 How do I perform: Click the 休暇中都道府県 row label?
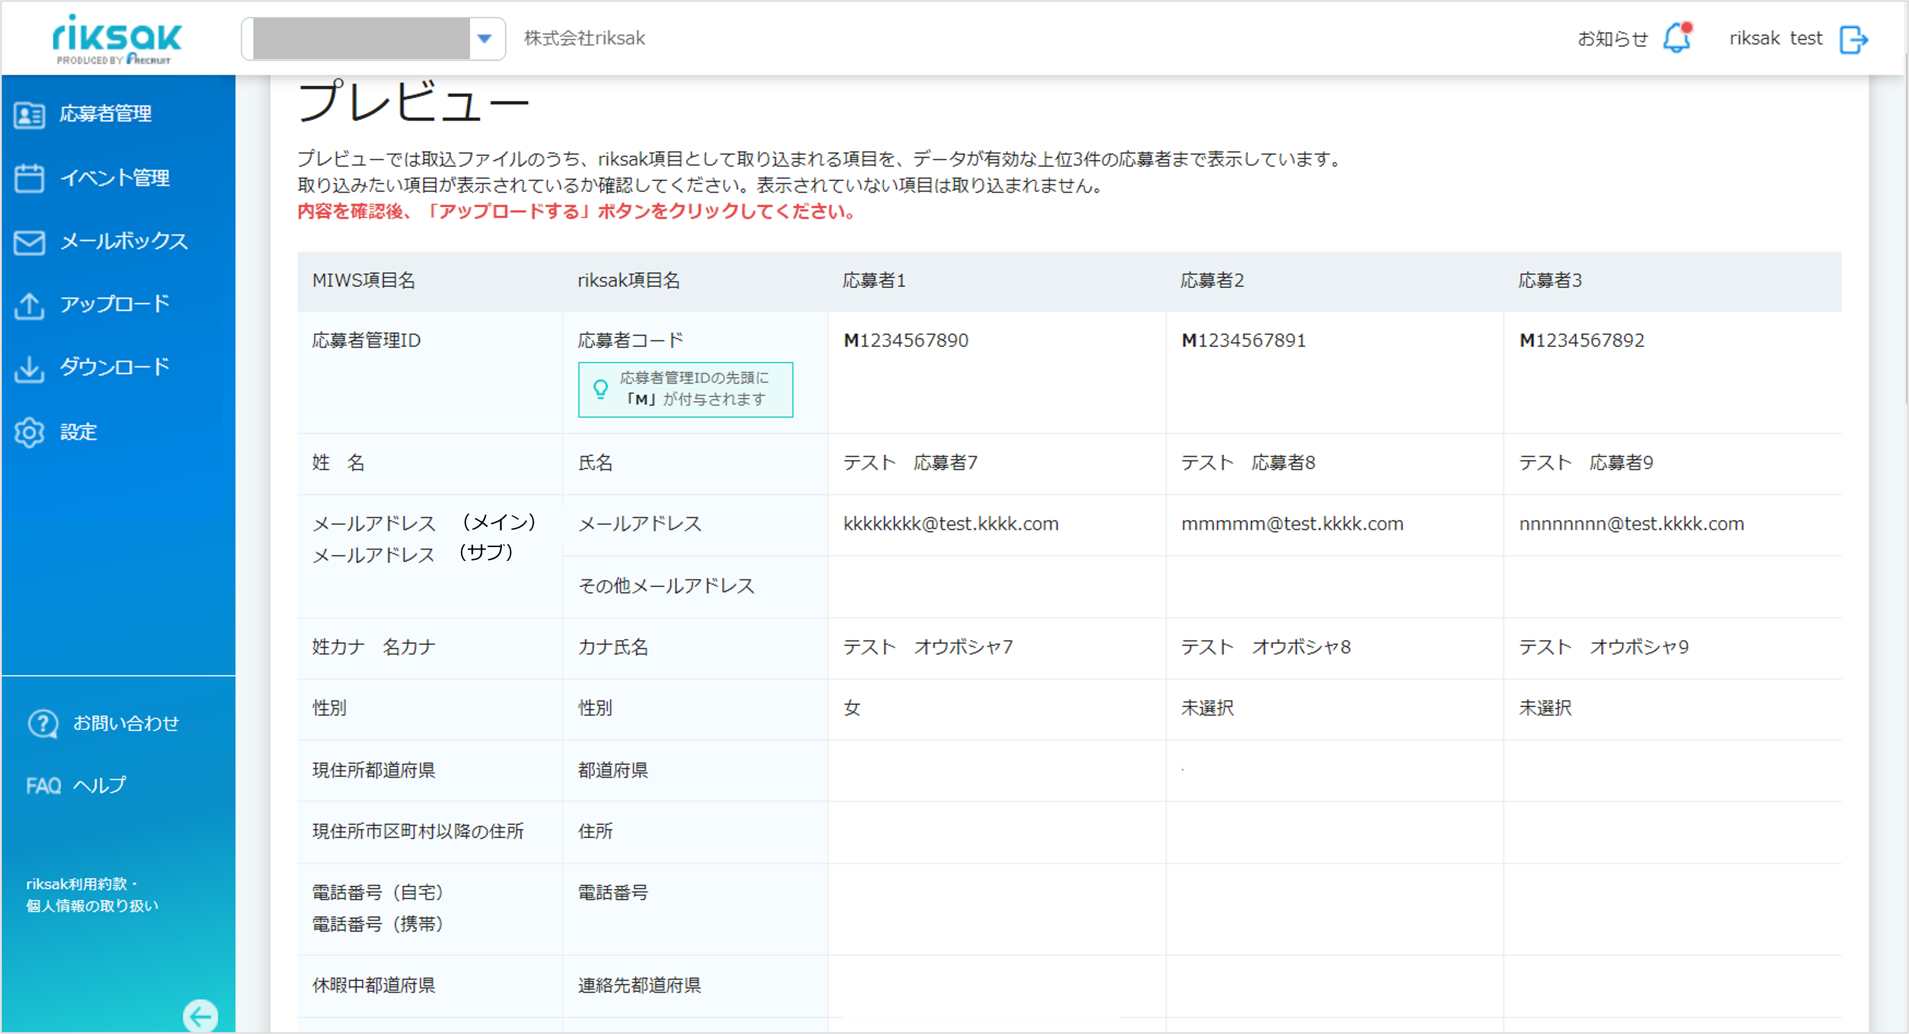point(373,986)
